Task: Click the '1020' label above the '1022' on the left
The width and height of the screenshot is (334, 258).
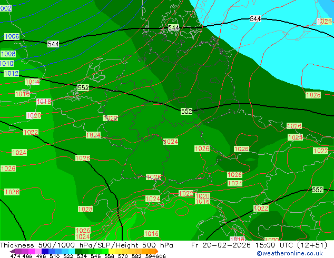Action: tap(34, 116)
